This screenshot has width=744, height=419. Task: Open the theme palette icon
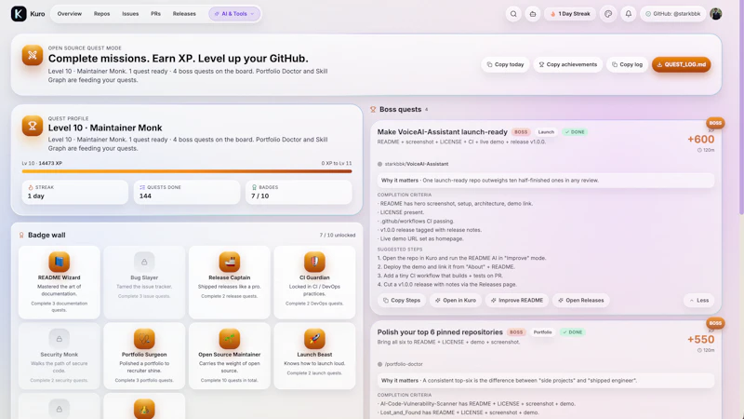[x=608, y=14]
